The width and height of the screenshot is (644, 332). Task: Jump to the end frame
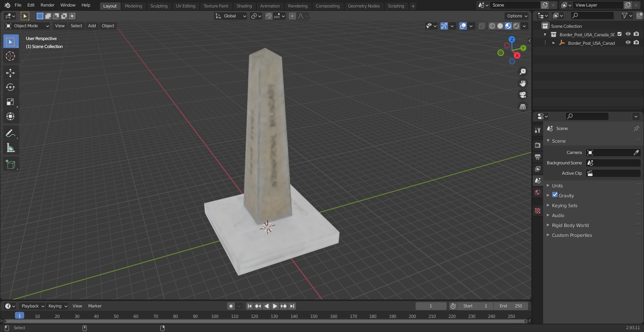click(x=292, y=306)
